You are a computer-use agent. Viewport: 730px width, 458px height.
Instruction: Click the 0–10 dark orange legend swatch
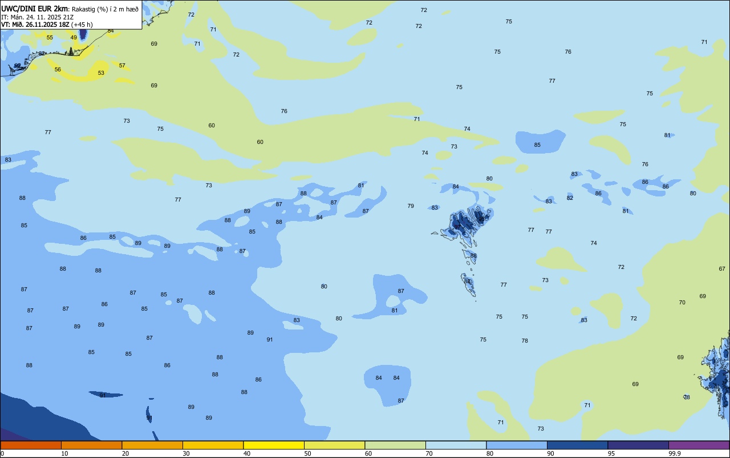point(31,445)
